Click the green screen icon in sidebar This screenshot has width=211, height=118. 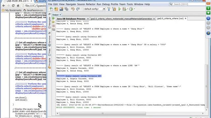208,13
